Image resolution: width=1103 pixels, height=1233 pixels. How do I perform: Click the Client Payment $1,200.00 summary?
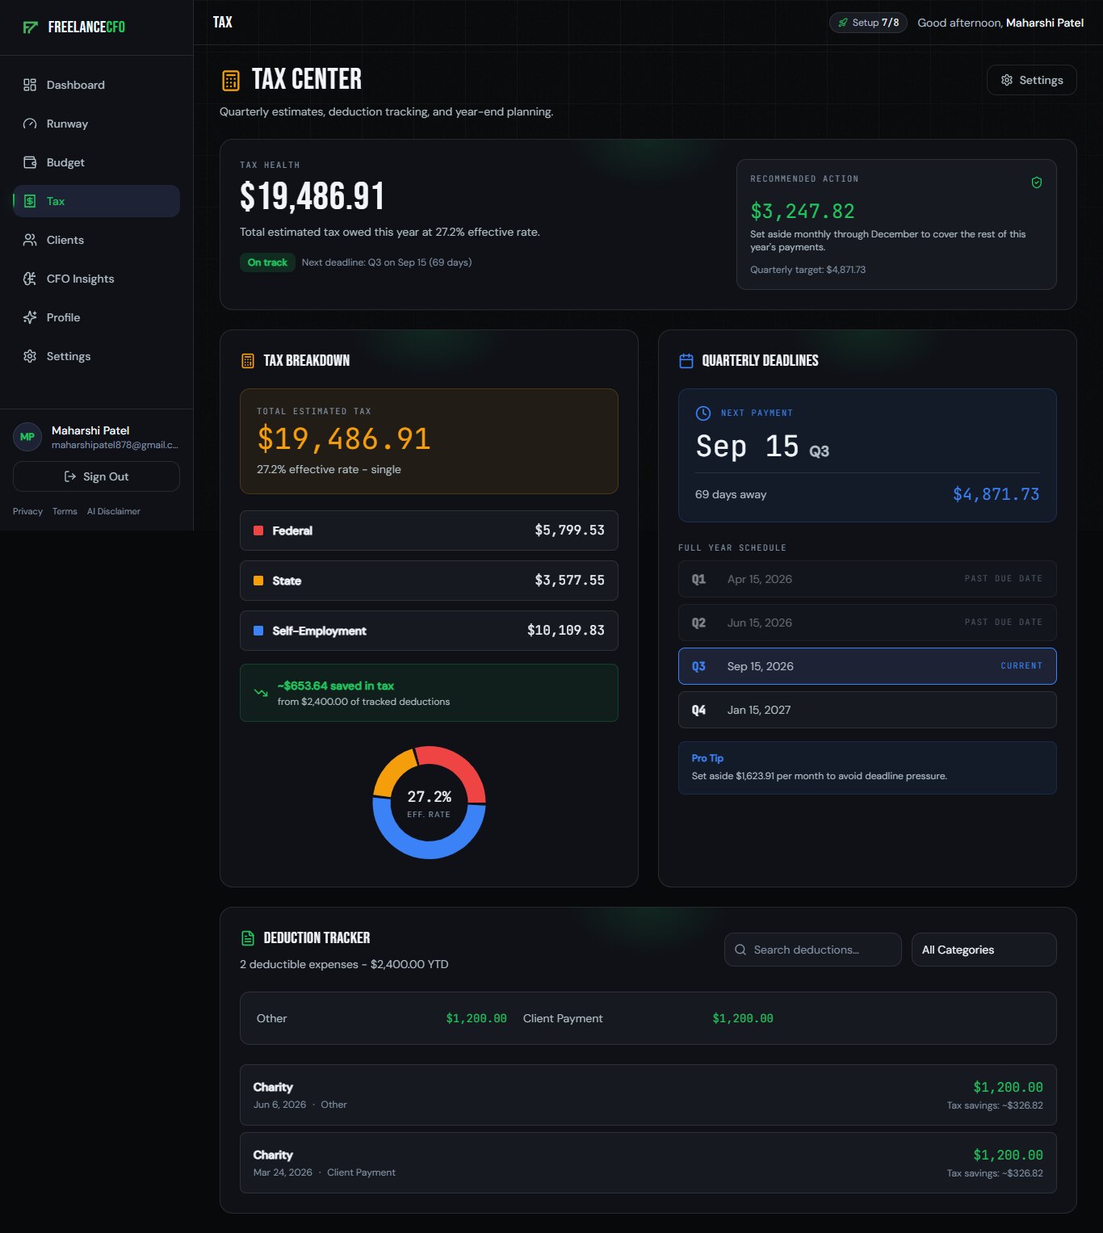pos(648,1018)
